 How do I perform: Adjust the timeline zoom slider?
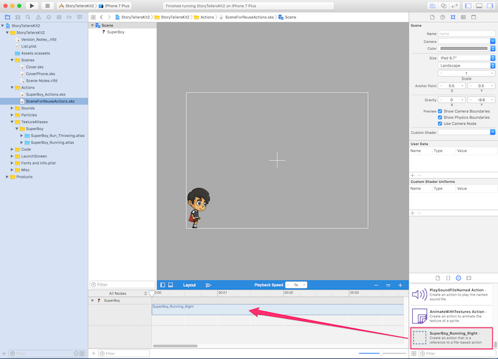click(382, 353)
